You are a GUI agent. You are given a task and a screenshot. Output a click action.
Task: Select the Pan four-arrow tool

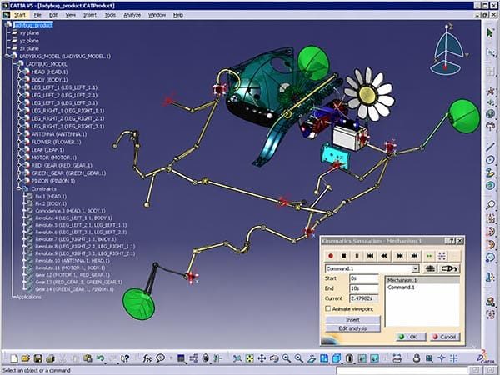pos(262,358)
